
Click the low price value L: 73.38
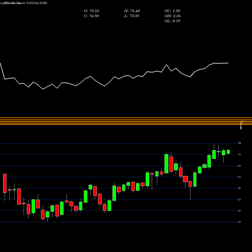132,16
